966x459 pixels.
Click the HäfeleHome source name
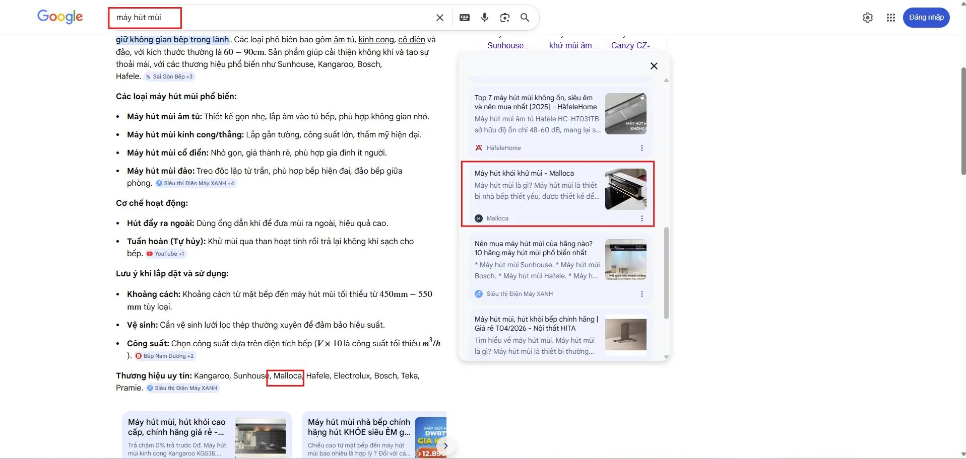[x=503, y=148]
